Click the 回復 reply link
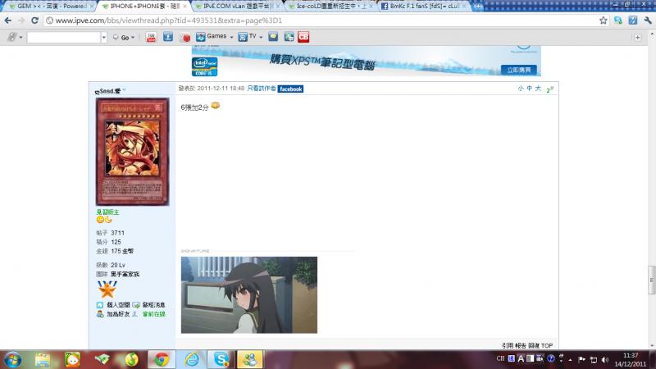This screenshot has width=656, height=369. [534, 345]
